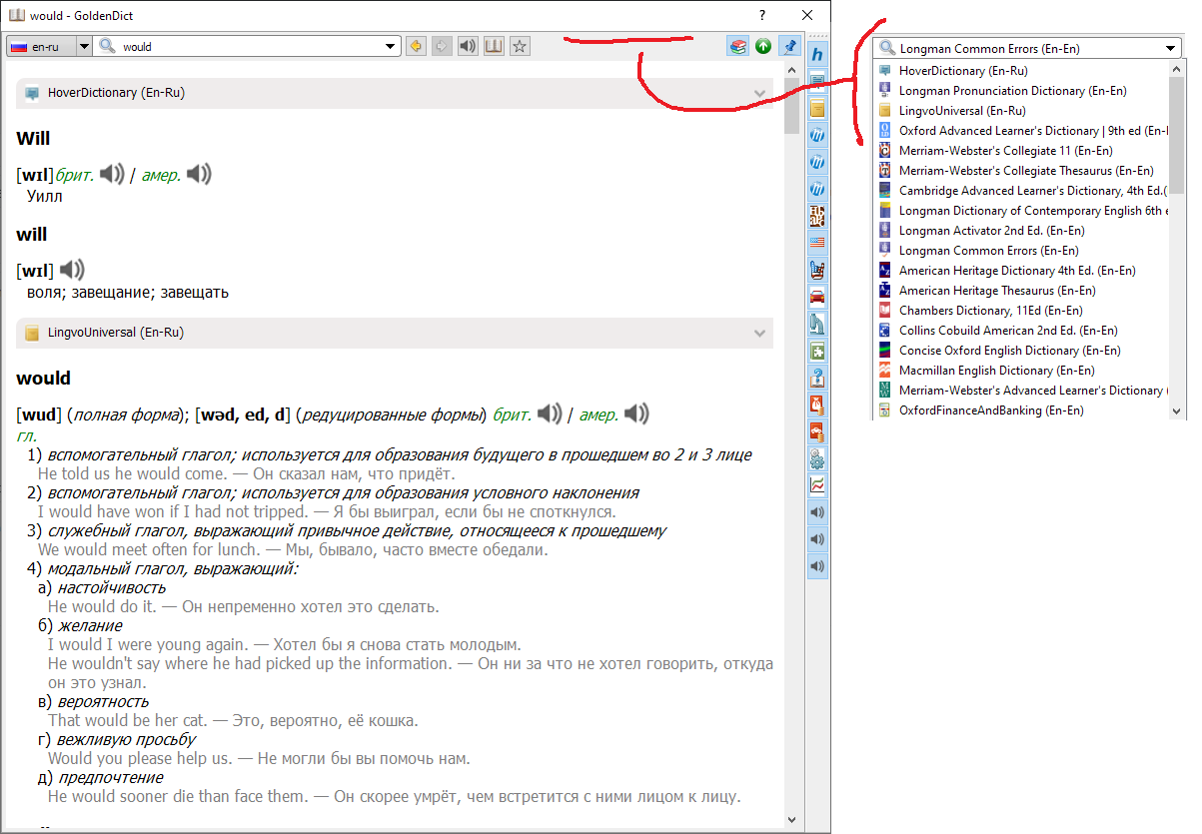1202x834 pixels.
Task: Click the green up-arrow toolbar icon
Action: point(762,45)
